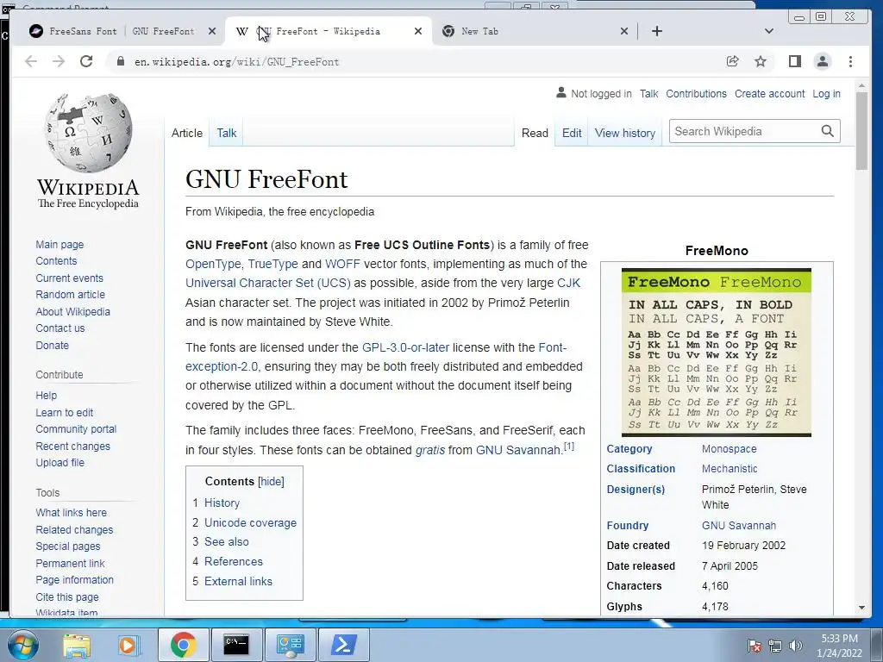Click the Wikipedia search magnifier icon
The height and width of the screenshot is (662, 883).
(x=827, y=131)
